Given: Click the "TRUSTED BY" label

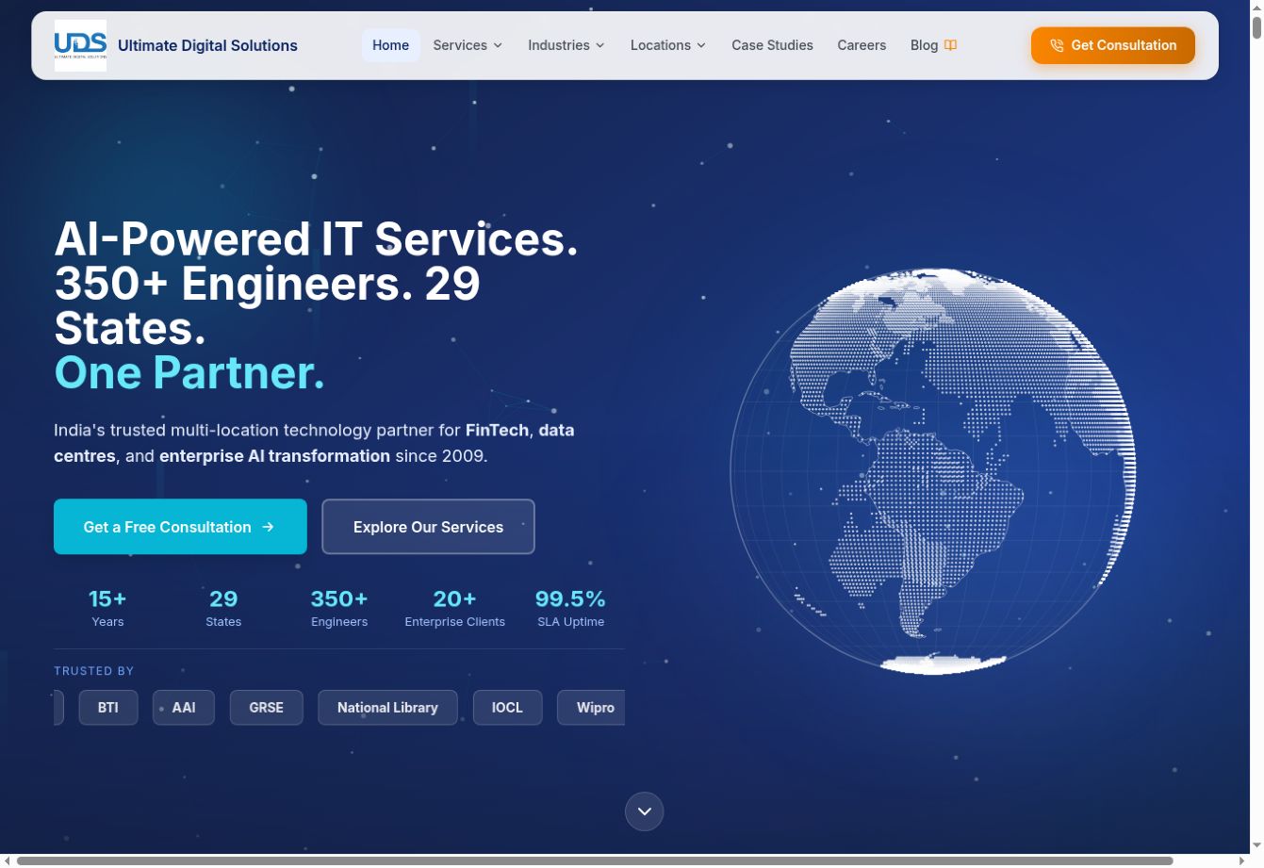Looking at the screenshot, I should pyautogui.click(x=93, y=671).
